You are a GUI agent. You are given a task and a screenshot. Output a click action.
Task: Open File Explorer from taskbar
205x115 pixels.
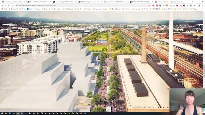6,113
